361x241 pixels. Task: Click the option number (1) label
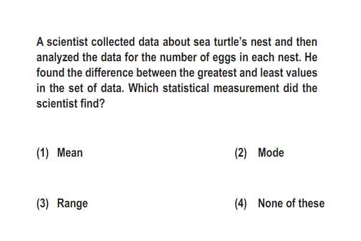42,153
